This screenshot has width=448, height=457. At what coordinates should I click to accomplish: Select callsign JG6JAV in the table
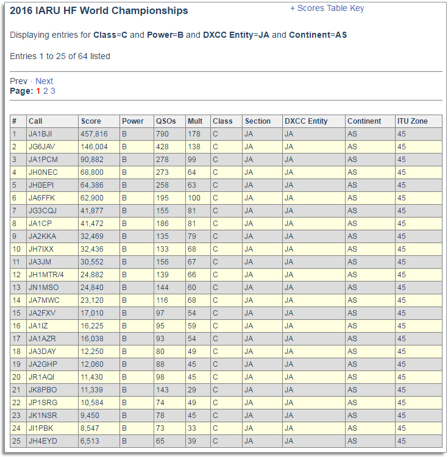pos(42,147)
